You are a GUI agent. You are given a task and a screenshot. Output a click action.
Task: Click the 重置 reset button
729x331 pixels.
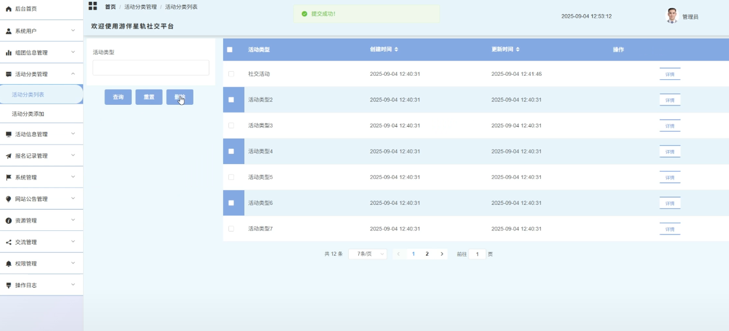pos(149,97)
